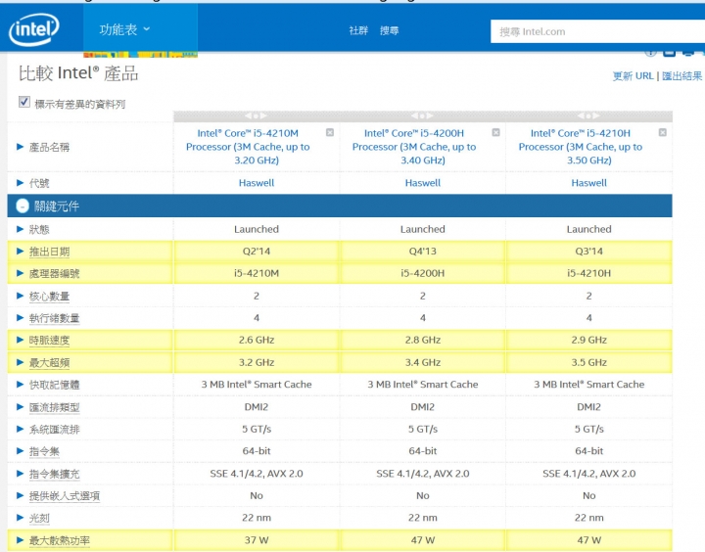Expand the 產品名稱 row arrow
The image size is (705, 552).
pos(20,147)
